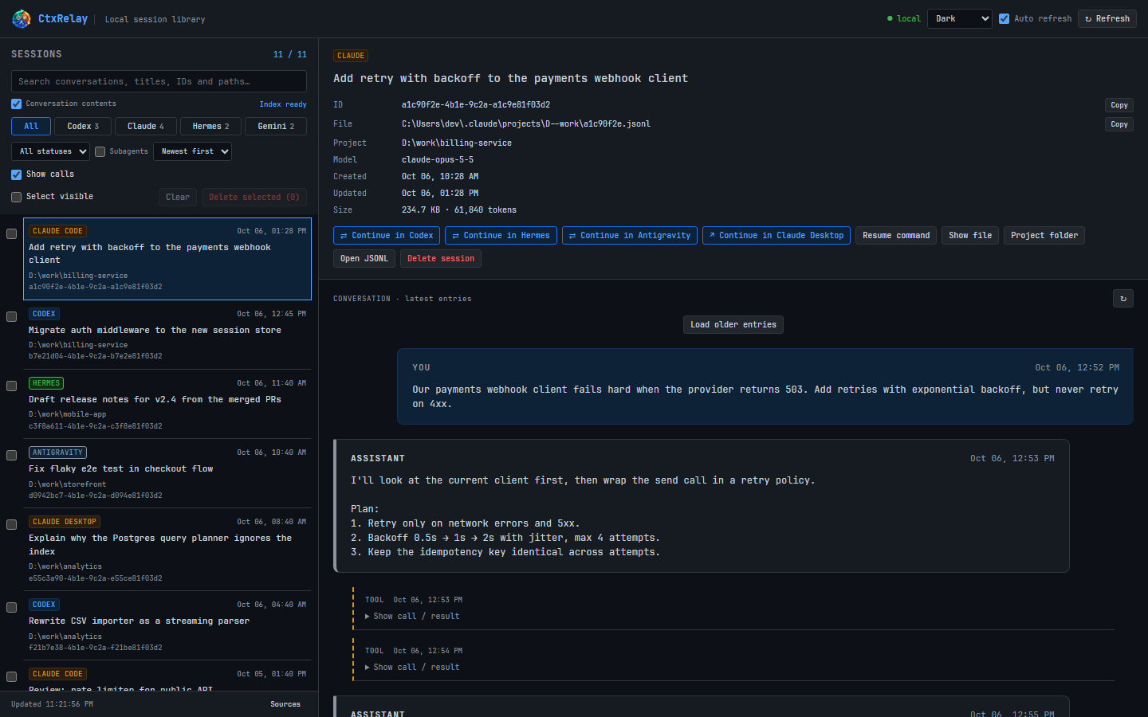Image resolution: width=1148 pixels, height=717 pixels.
Task: Copy the session file path
Action: tap(1119, 124)
